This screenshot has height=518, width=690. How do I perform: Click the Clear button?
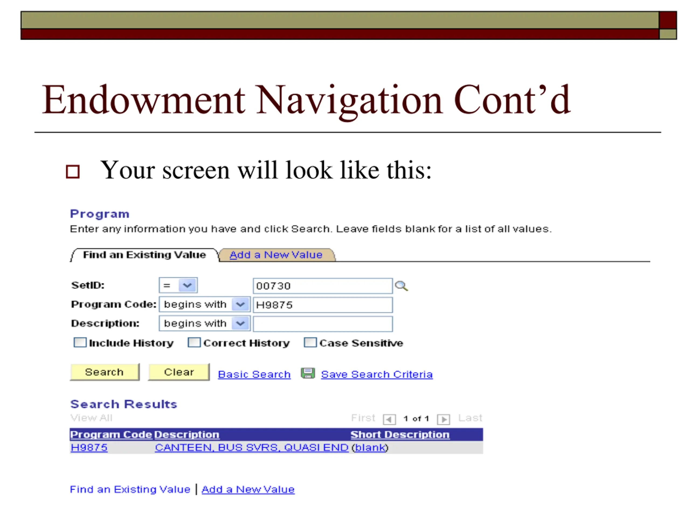(179, 372)
